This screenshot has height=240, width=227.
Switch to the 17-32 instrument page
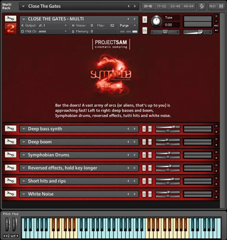click(x=161, y=7)
